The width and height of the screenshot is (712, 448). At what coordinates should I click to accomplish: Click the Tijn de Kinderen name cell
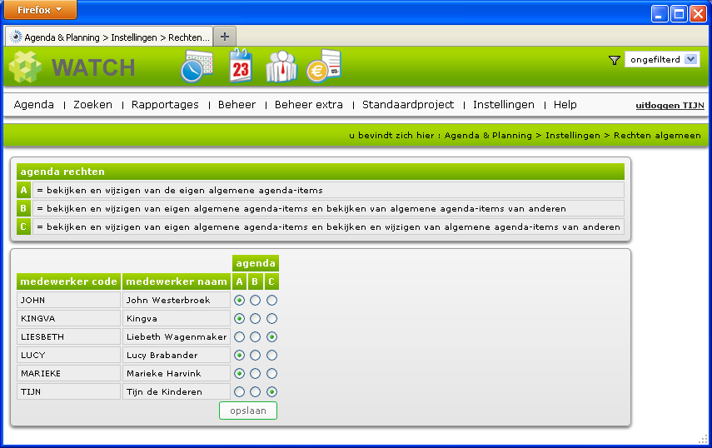point(177,391)
